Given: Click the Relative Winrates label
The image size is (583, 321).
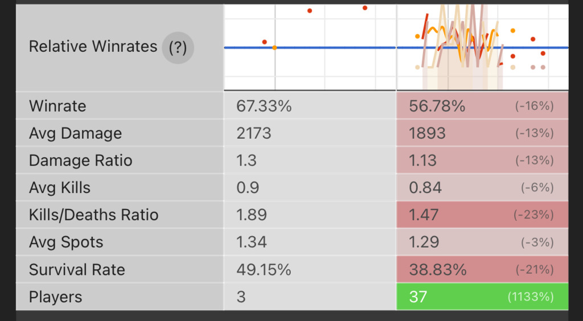Looking at the screenshot, I should [x=93, y=47].
